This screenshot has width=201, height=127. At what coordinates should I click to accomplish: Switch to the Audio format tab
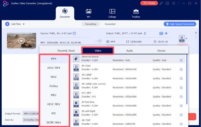point(129,51)
